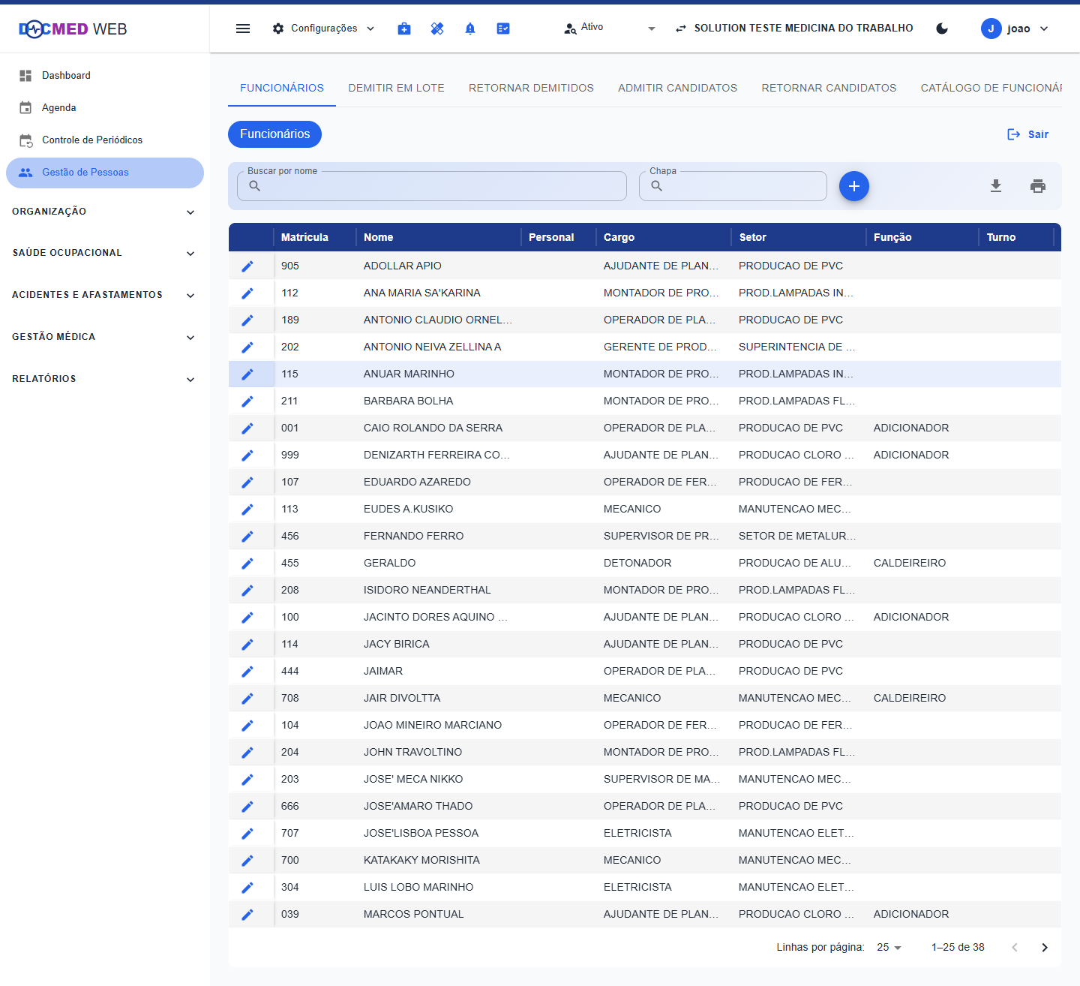The width and height of the screenshot is (1080, 986).
Task: Edit the ADOLLAR APIO row pencil
Action: click(247, 266)
